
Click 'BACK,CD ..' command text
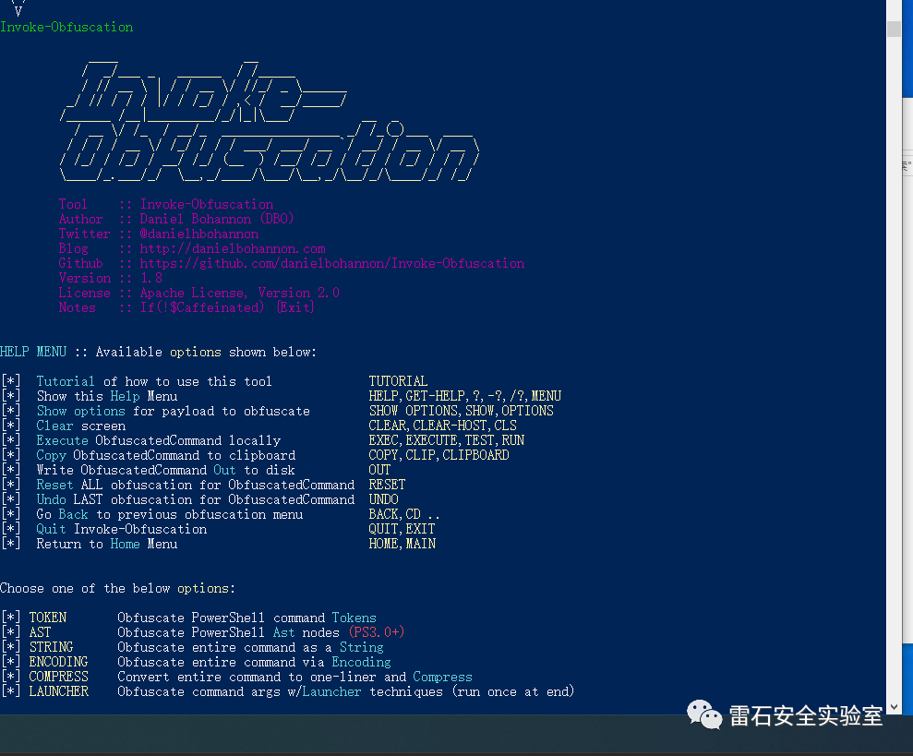pyautogui.click(x=404, y=514)
